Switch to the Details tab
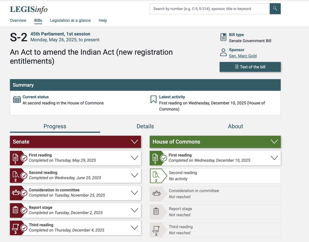 [145, 126]
